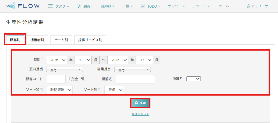The image size is (278, 123).
Task: Open the TODO checklist icon menu
Action: click(142, 6)
